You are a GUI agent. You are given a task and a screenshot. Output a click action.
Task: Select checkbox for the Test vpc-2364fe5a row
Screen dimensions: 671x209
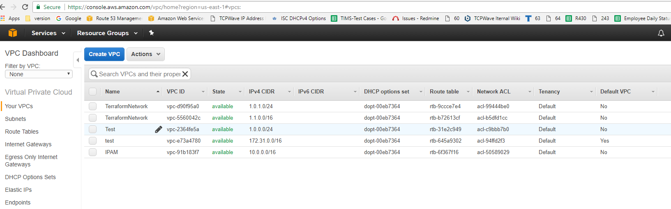pos(92,129)
